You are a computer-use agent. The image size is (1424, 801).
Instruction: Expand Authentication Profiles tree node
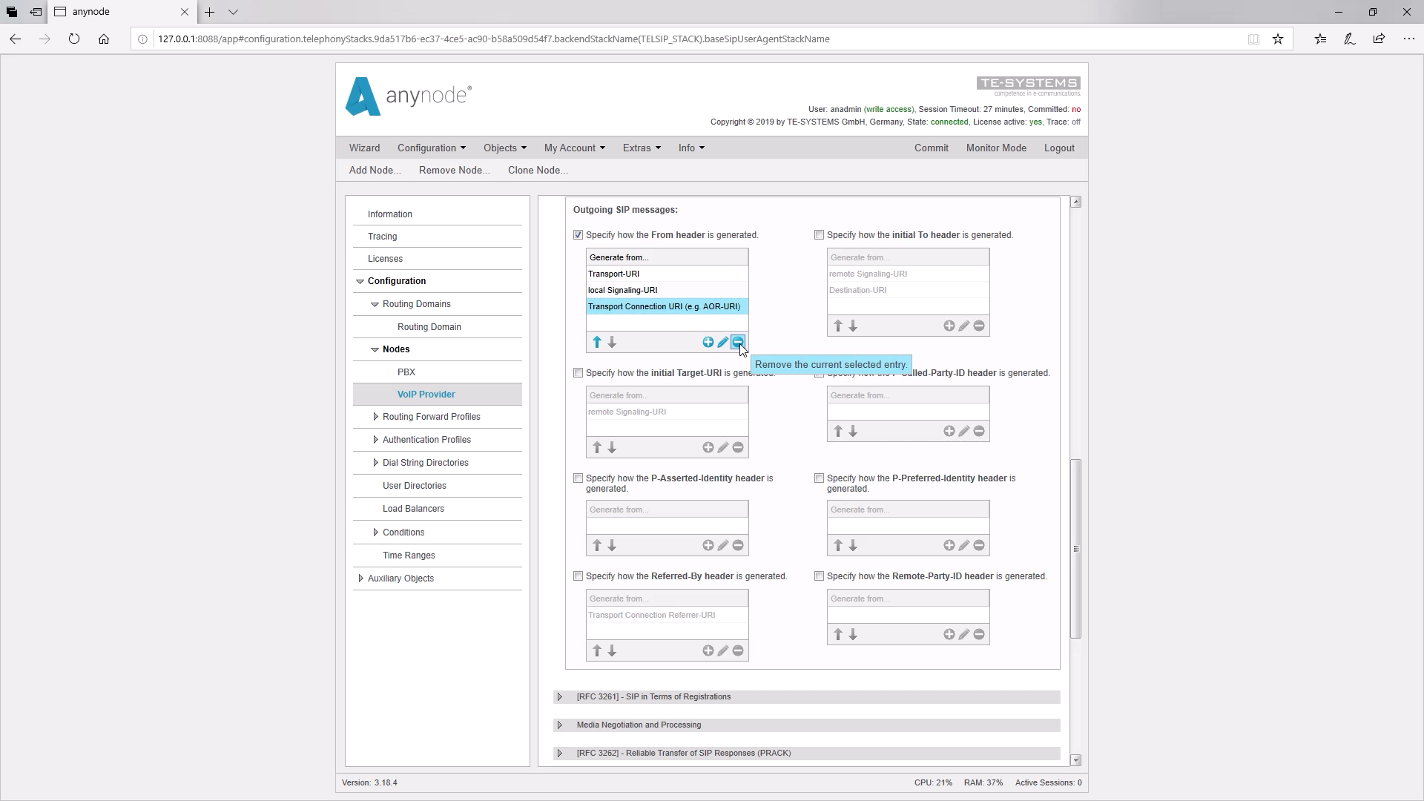pyautogui.click(x=375, y=440)
